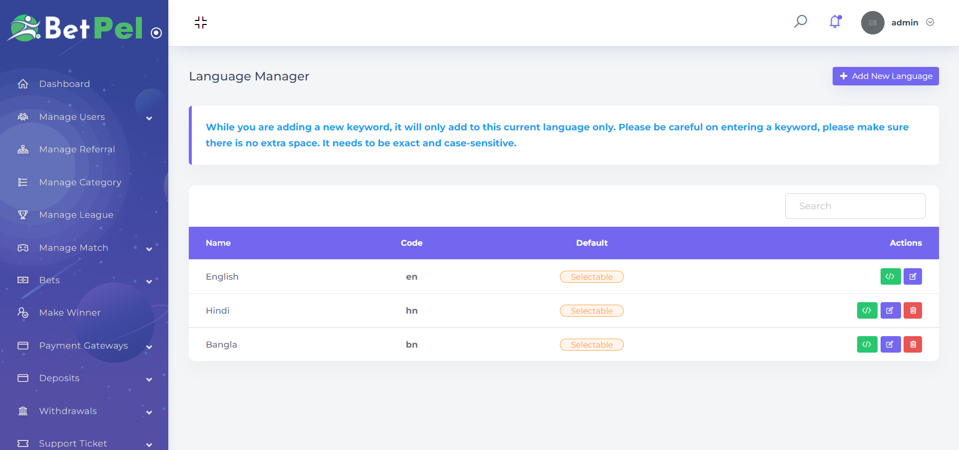Open Support Ticket sidebar menu
The height and width of the screenshot is (450, 959).
coord(73,444)
